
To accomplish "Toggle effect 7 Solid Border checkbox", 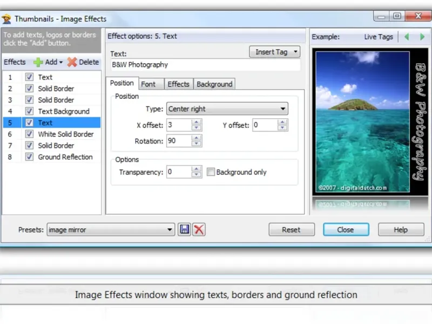I will tap(29, 145).
